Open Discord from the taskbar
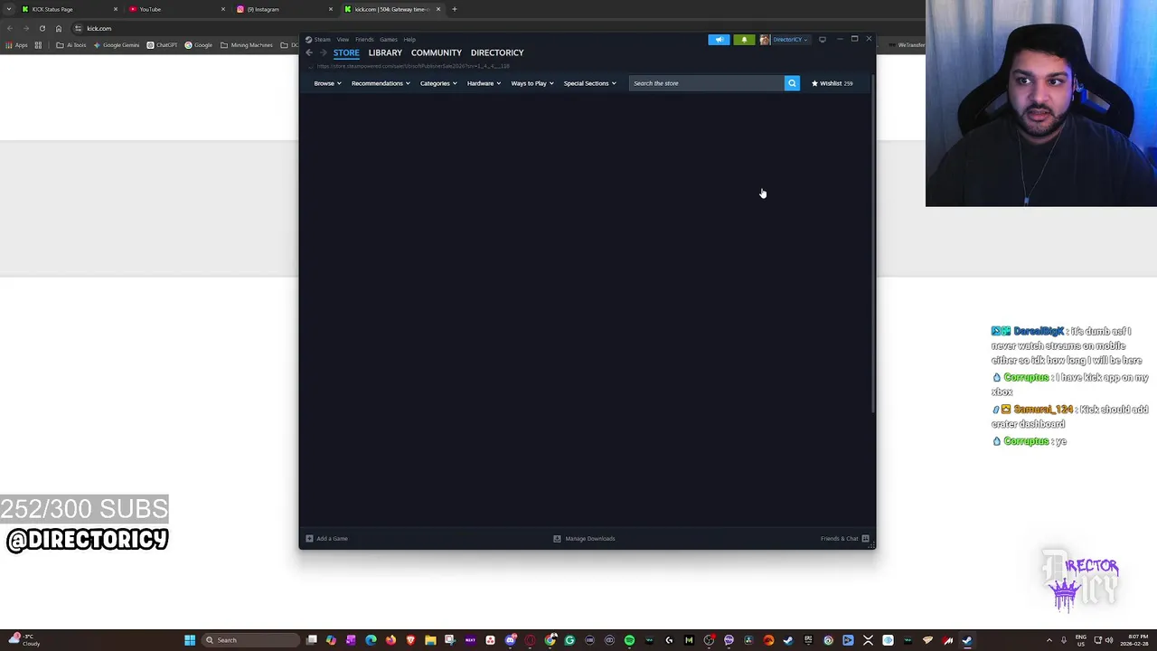 click(510, 640)
